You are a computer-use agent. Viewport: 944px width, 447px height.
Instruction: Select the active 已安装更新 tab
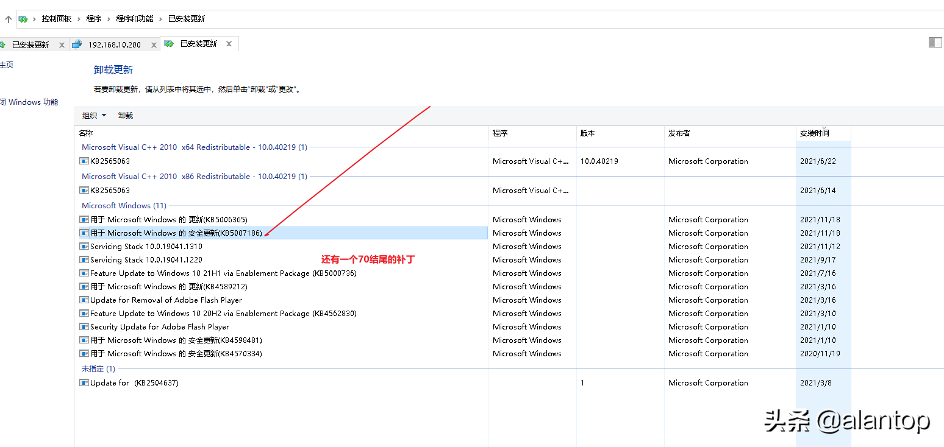pos(199,44)
